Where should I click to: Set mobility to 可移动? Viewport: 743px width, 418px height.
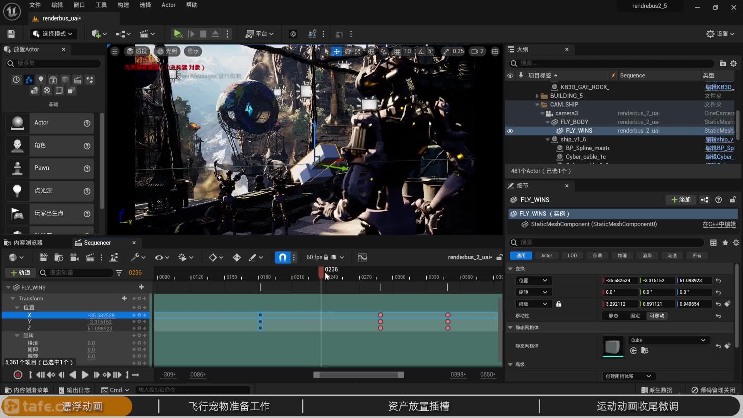tap(657, 315)
